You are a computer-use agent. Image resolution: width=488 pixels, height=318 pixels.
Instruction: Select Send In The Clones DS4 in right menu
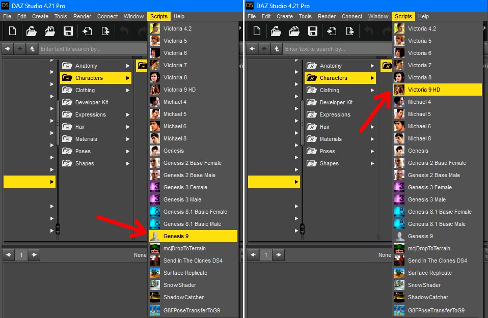tap(438, 261)
